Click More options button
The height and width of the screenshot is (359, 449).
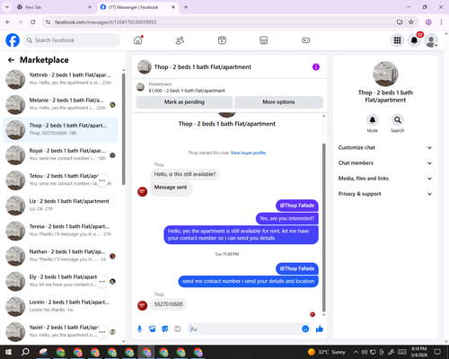click(x=278, y=102)
